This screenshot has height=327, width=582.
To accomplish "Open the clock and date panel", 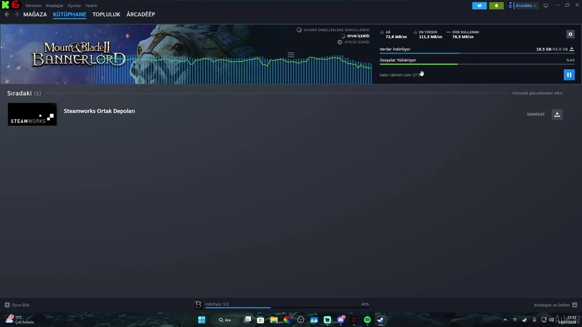I will [568, 320].
